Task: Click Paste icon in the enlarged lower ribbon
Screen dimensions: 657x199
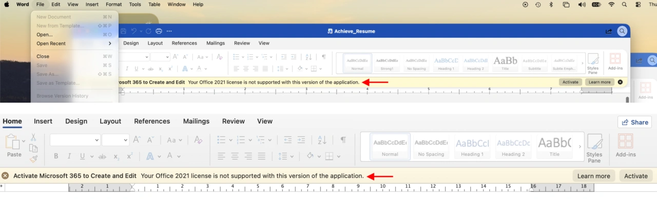Action: click(x=12, y=142)
